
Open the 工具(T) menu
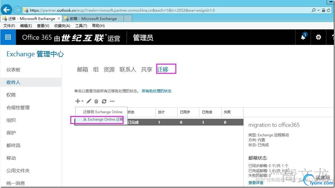(x=81, y=26)
